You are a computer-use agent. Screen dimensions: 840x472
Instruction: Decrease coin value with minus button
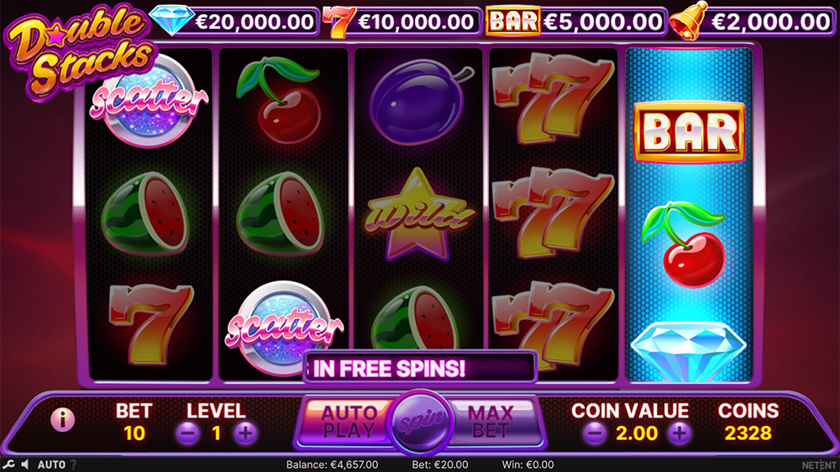[x=594, y=433]
